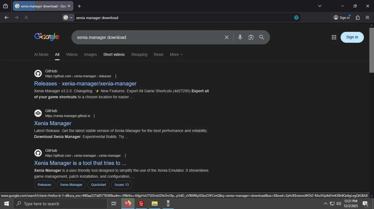Go back to the previous page

[7, 17]
